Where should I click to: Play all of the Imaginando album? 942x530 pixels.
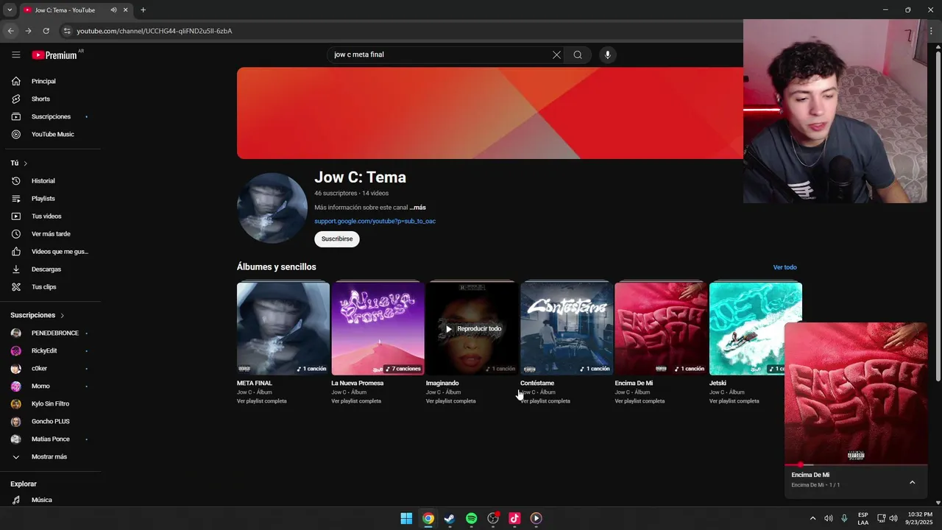click(x=472, y=328)
